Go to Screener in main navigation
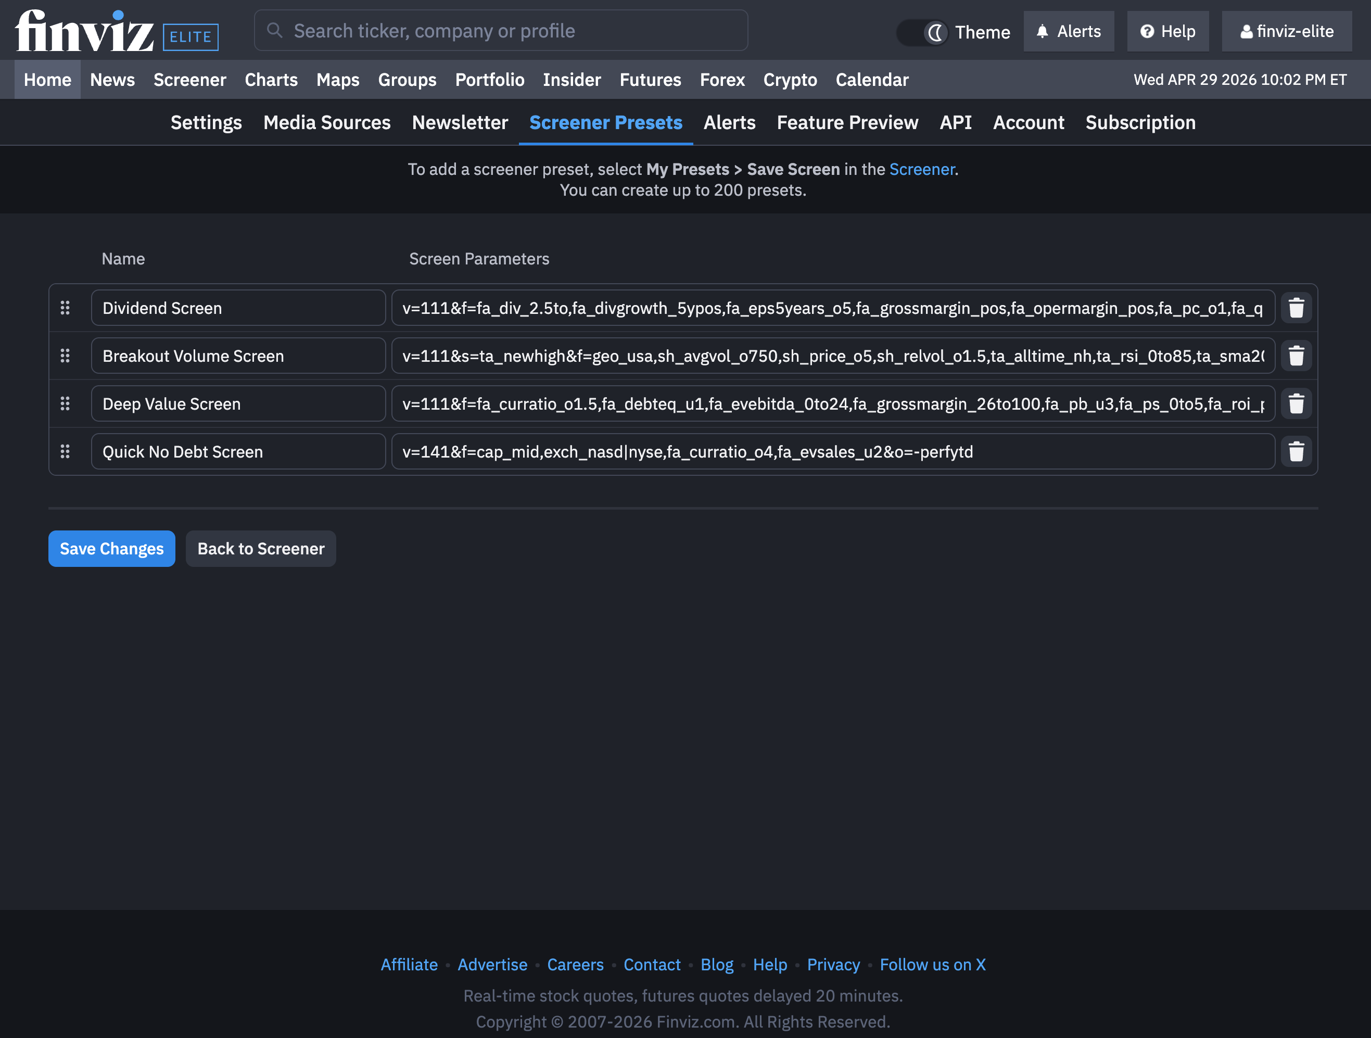 [189, 80]
